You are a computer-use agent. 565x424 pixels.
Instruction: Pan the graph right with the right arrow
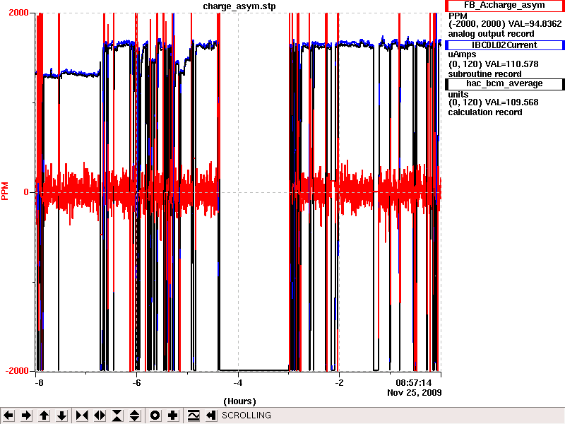point(26,416)
